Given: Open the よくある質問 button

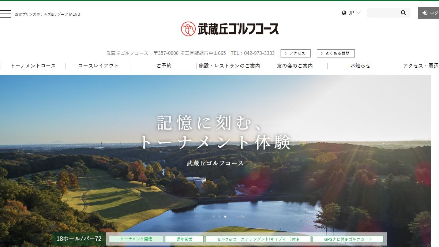Looking at the screenshot, I should click(x=336, y=53).
